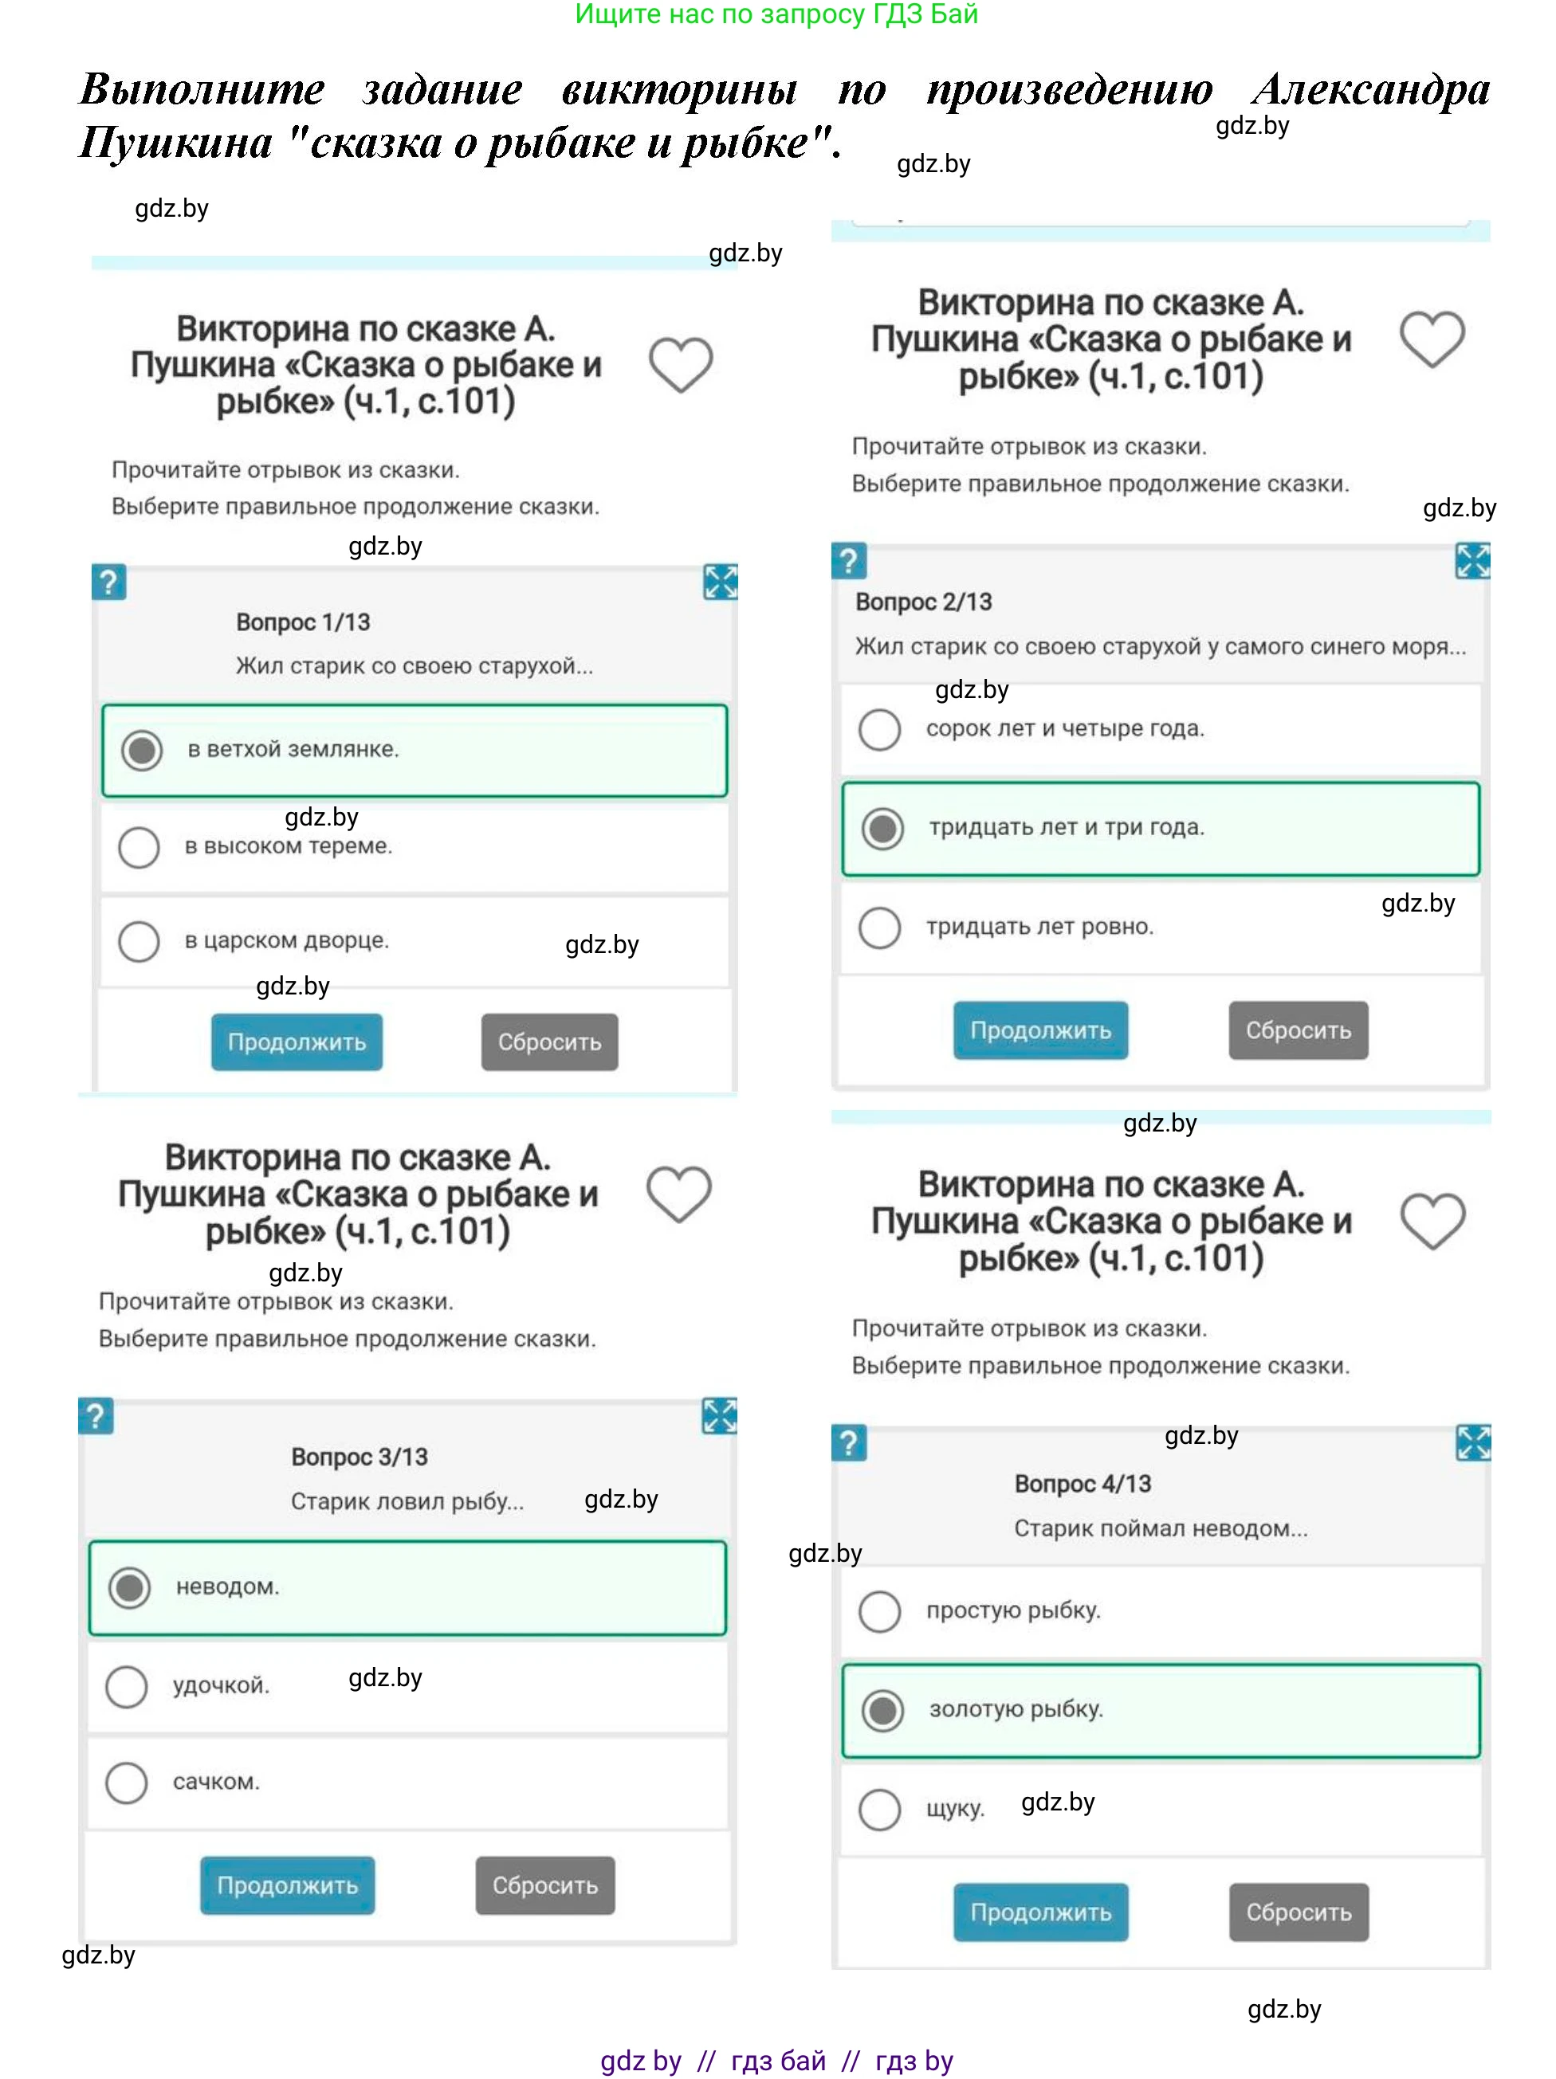
Task: Click fullscreen icon on Вопрос 3/13 panel
Action: point(719,1415)
